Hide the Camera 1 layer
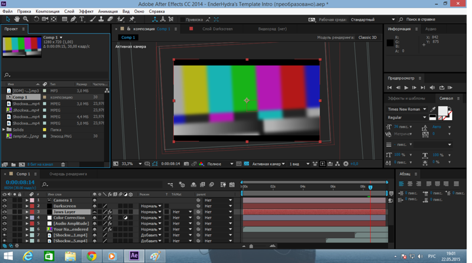472x263 pixels. tap(4, 200)
